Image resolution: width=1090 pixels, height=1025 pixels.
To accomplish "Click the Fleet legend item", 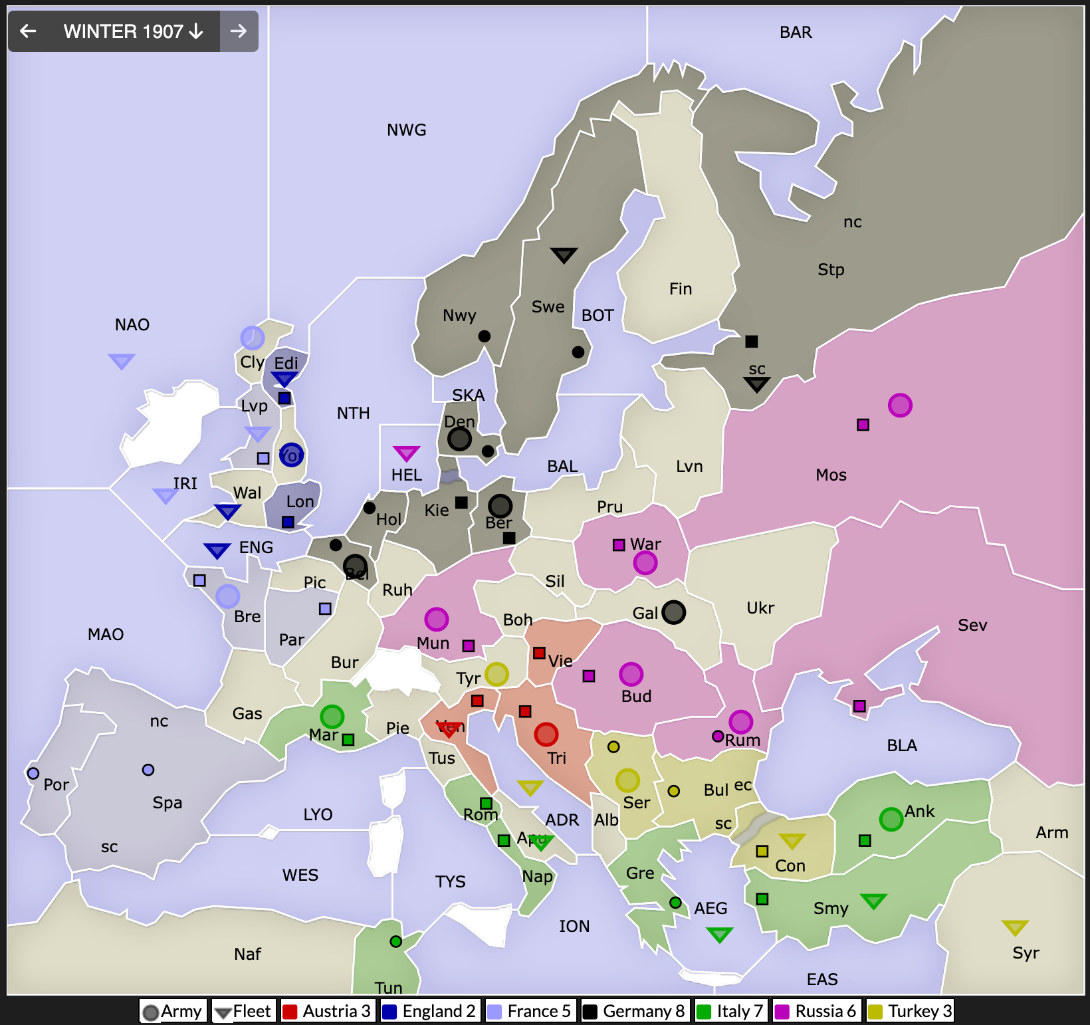I will (243, 1011).
